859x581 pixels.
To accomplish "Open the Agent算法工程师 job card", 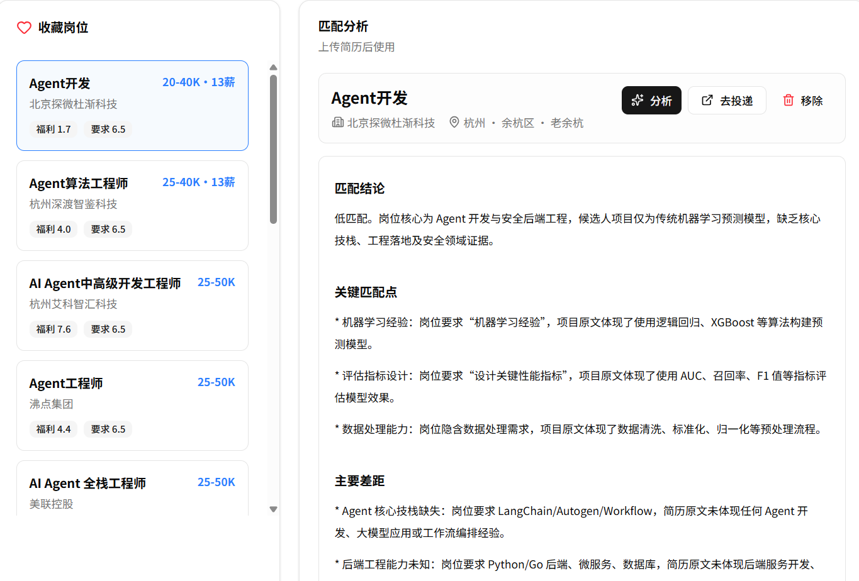I will pos(132,206).
